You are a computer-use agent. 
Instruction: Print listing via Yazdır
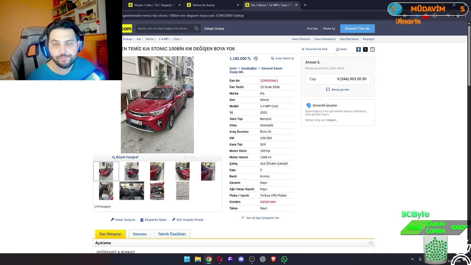341,49
